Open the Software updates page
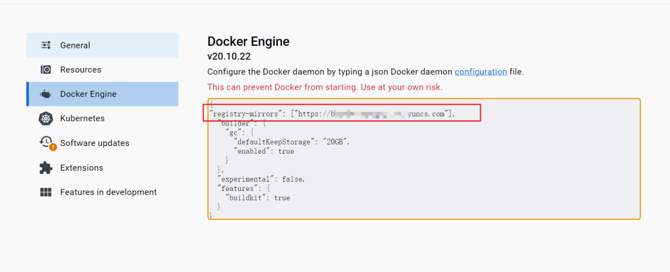The height and width of the screenshot is (272, 670). [x=95, y=143]
